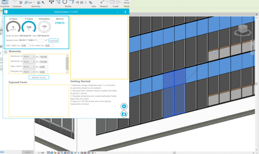Click the Apply button in Properties

[27, 152]
